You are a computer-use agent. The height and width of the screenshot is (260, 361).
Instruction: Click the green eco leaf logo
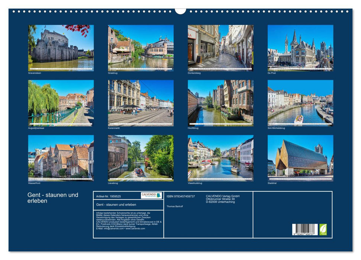pyautogui.click(x=323, y=230)
